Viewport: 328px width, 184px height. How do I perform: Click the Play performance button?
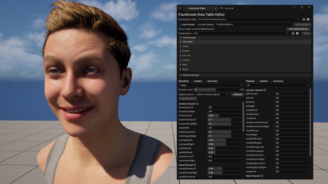click(306, 33)
